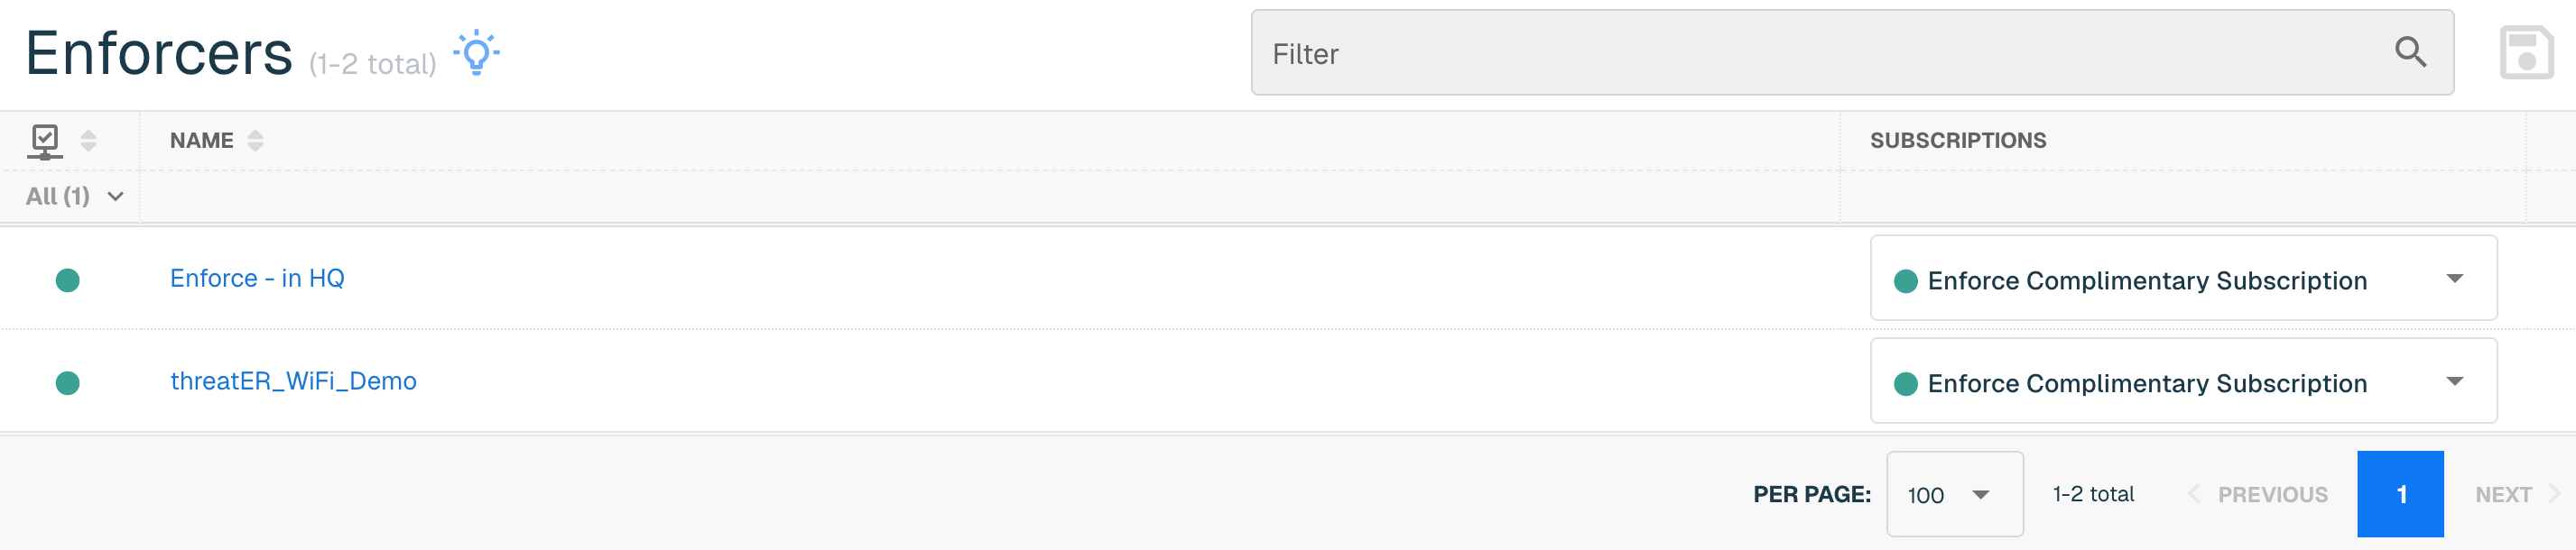This screenshot has width=2576, height=550.
Task: Focus the Filter text field
Action: (x=1852, y=53)
